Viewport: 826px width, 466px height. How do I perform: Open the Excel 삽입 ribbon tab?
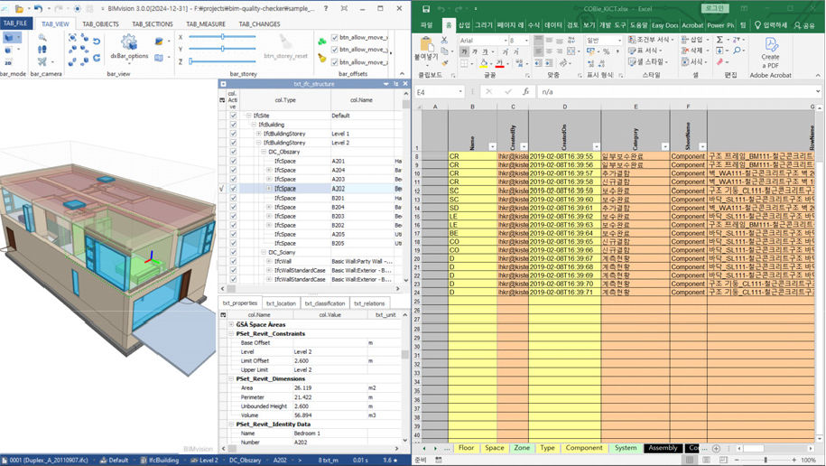(464, 24)
